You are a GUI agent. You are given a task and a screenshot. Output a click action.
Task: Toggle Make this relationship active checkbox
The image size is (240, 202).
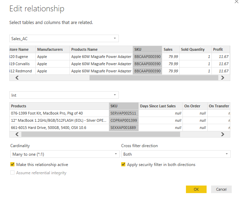click(x=12, y=164)
